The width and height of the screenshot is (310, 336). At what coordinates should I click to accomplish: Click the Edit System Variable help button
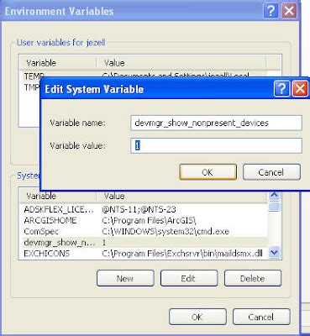[281, 89]
